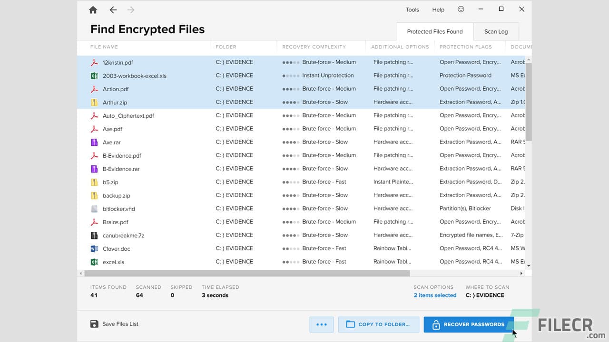Open the Tools menu
The width and height of the screenshot is (609, 342).
[x=412, y=9]
